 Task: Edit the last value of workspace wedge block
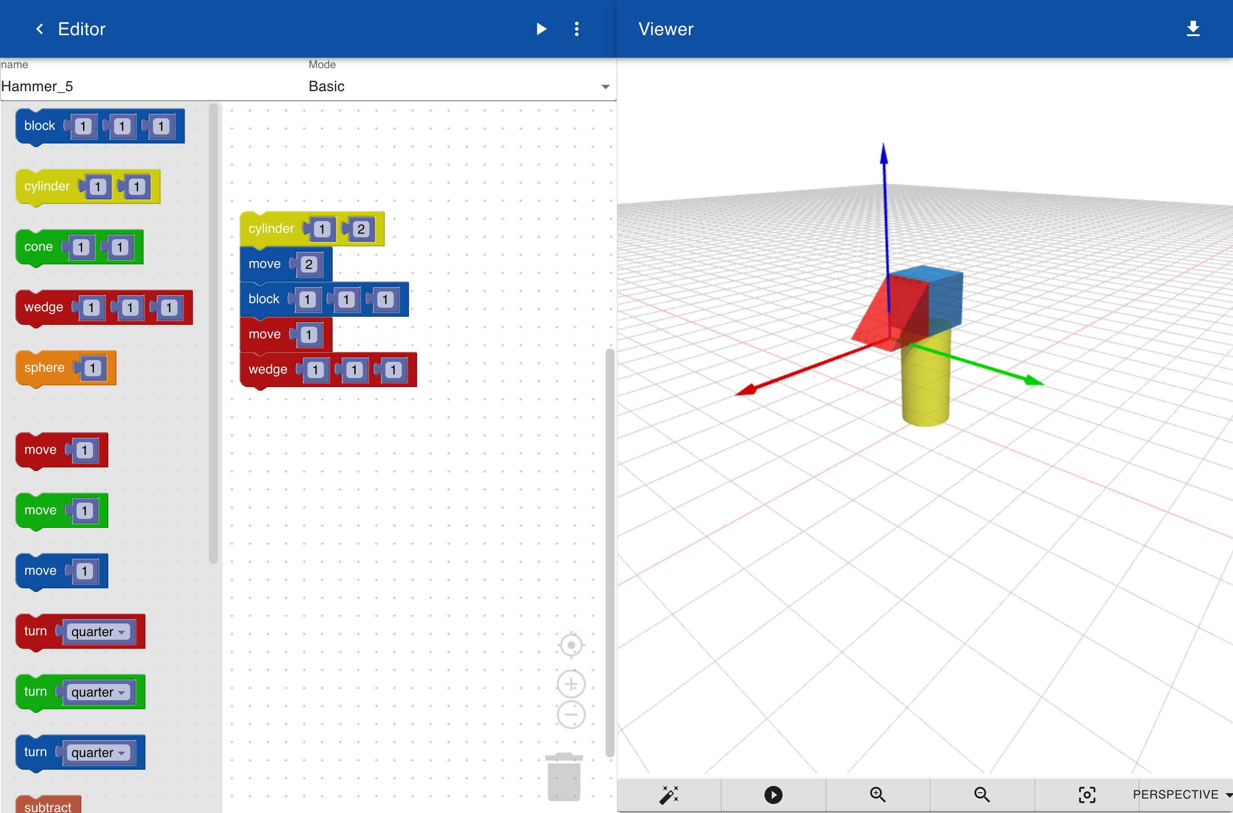[x=393, y=370]
